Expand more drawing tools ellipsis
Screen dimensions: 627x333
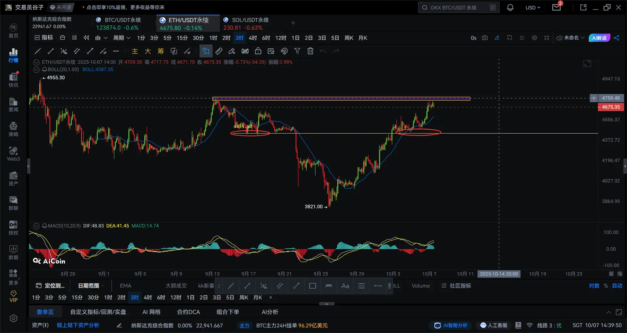pos(116,51)
